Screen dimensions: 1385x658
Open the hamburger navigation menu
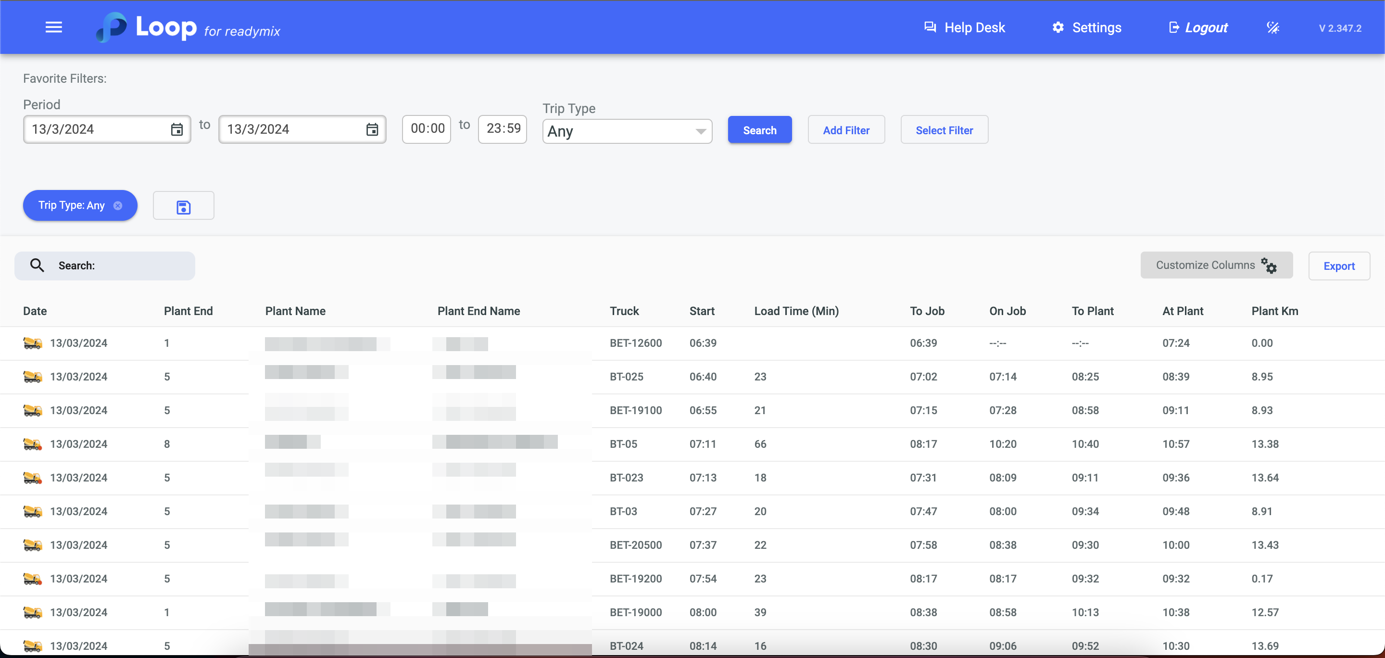(x=54, y=27)
